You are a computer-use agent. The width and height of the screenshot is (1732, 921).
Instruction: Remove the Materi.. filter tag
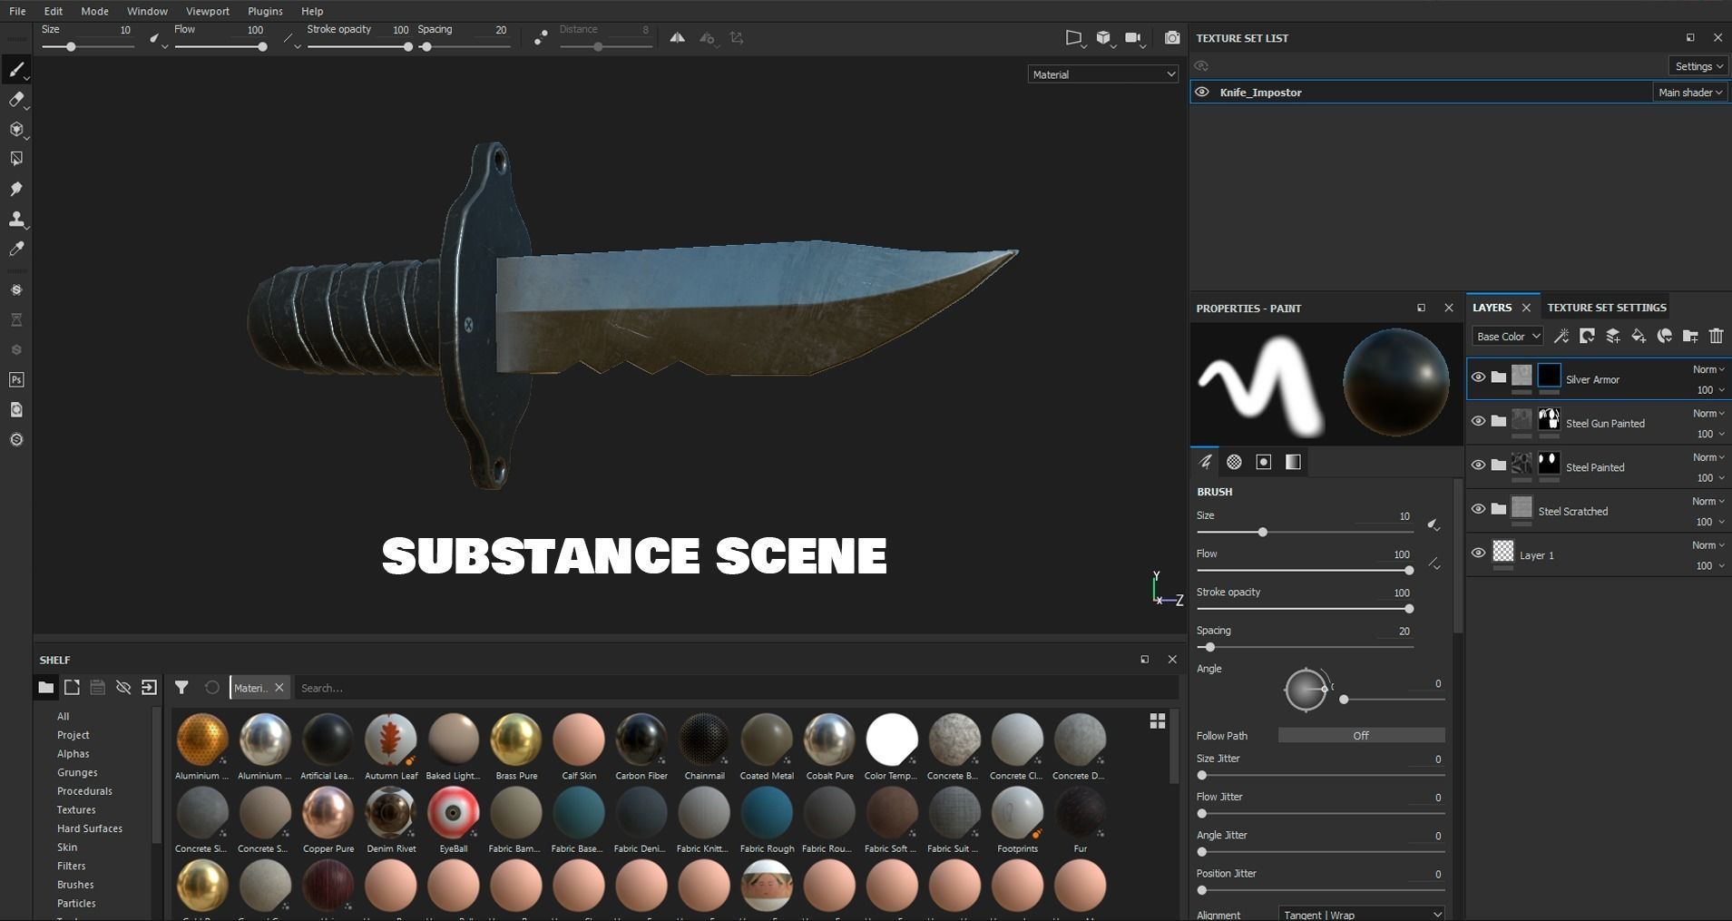tap(279, 688)
